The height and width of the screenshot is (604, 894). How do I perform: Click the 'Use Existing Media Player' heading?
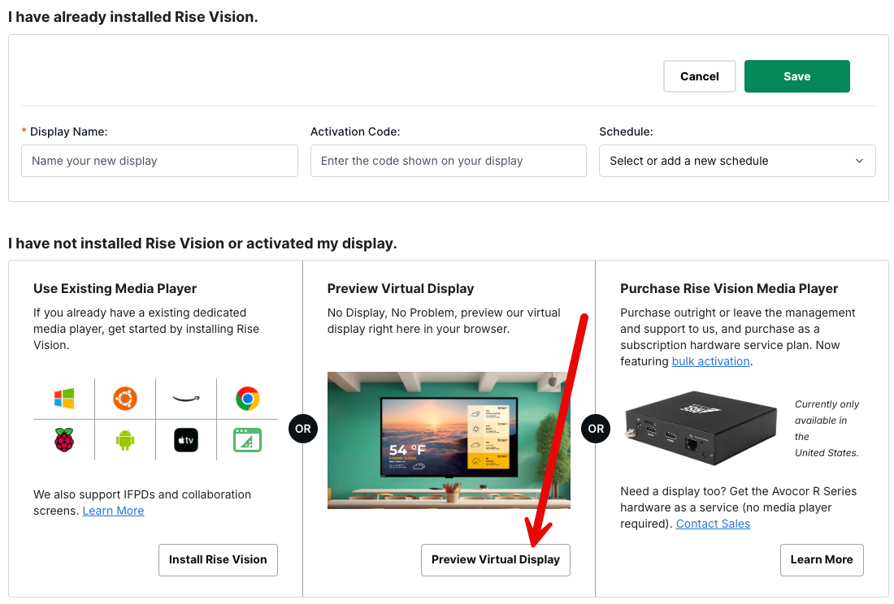(115, 289)
